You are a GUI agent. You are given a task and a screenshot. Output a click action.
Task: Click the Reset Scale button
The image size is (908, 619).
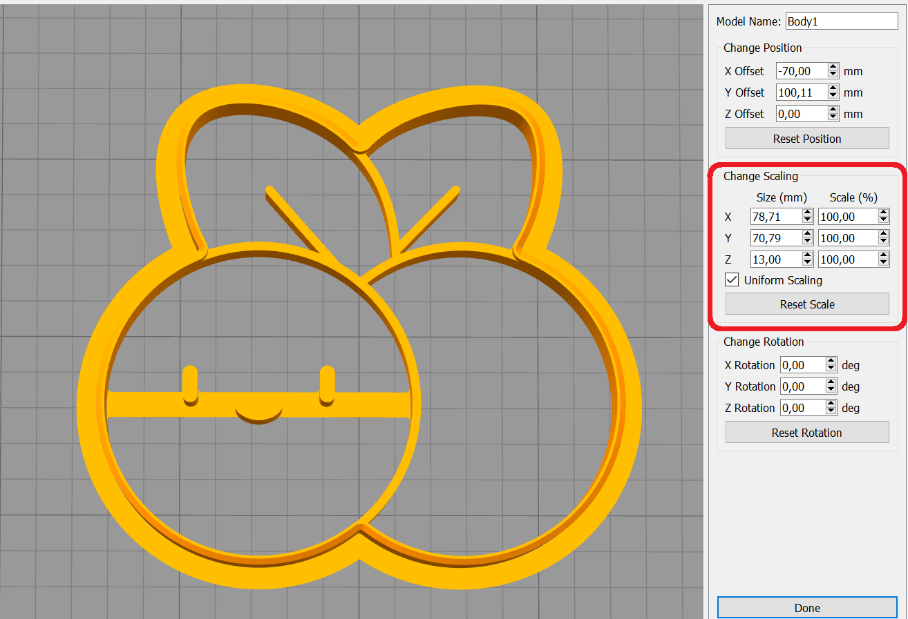tap(807, 304)
